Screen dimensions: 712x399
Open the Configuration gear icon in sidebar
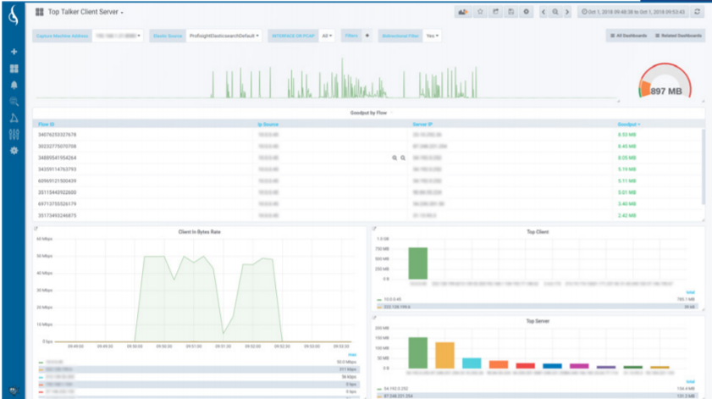(14, 151)
